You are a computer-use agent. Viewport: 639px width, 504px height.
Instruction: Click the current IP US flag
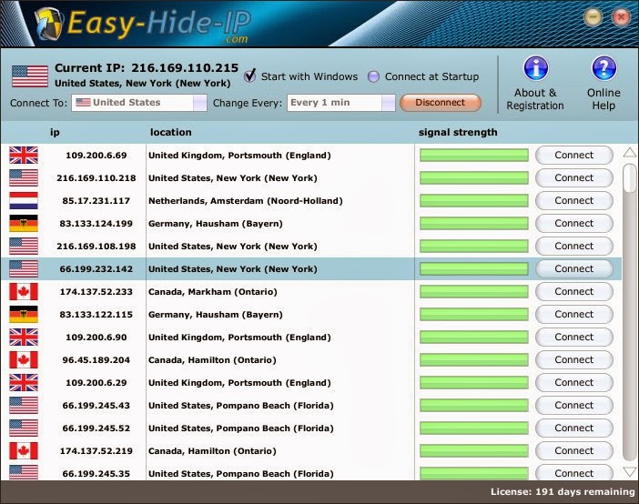click(30, 76)
